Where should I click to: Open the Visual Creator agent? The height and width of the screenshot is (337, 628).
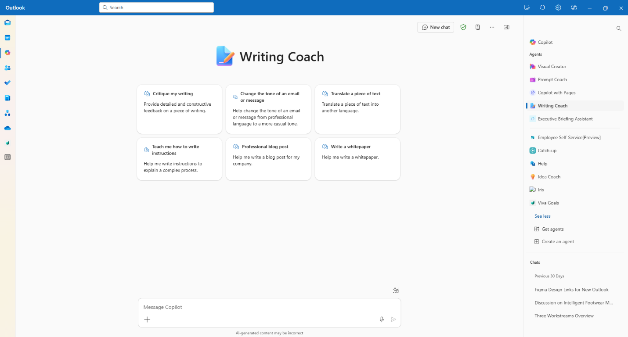tap(575, 67)
